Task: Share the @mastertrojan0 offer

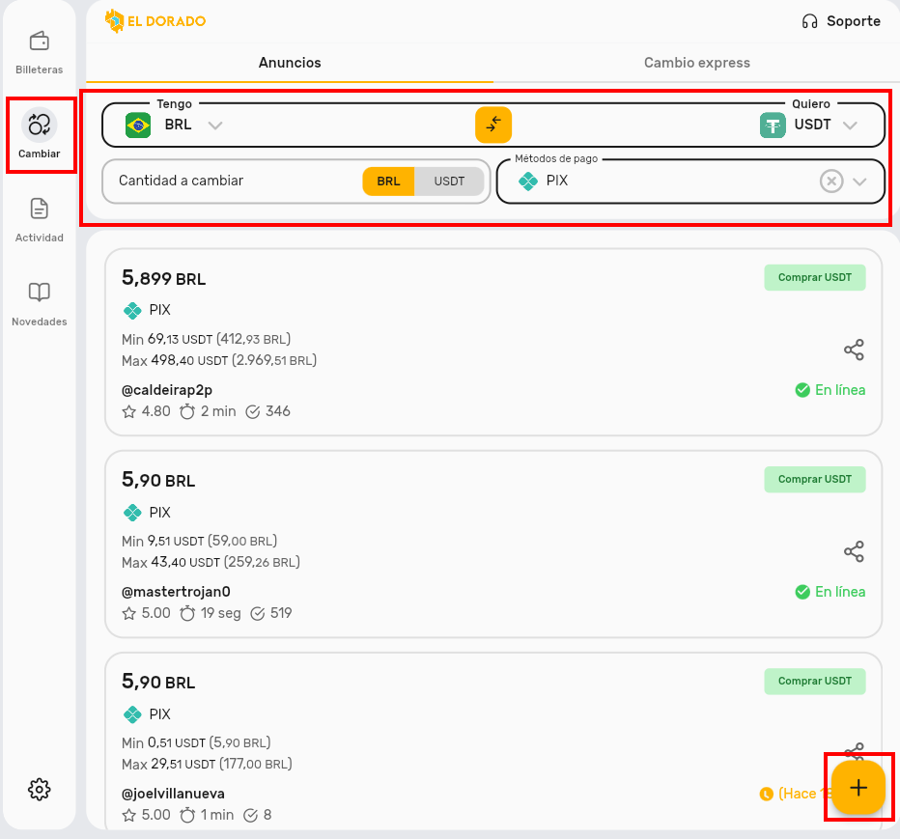Action: [x=854, y=551]
